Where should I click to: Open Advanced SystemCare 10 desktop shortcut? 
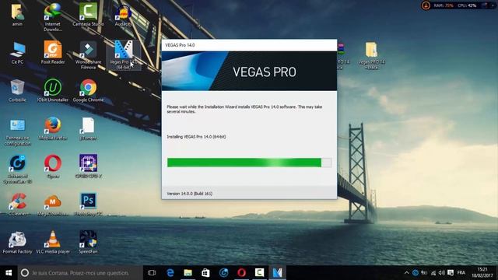tap(17, 170)
